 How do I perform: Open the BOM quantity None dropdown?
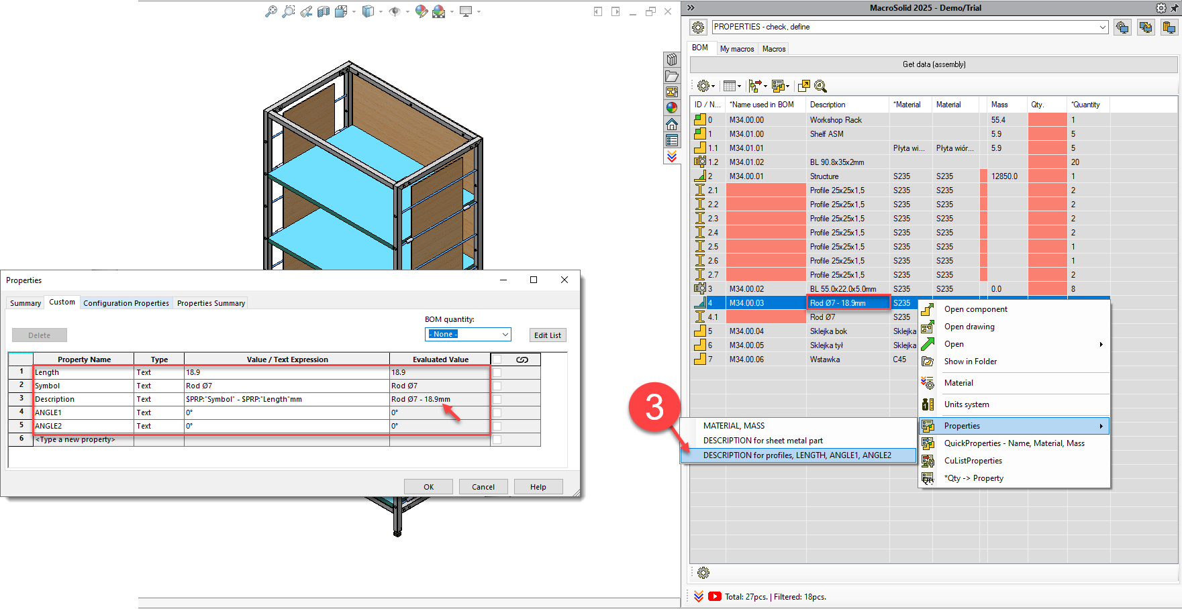click(468, 334)
